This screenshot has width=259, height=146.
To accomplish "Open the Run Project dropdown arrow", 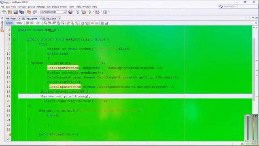I will 93,12.
